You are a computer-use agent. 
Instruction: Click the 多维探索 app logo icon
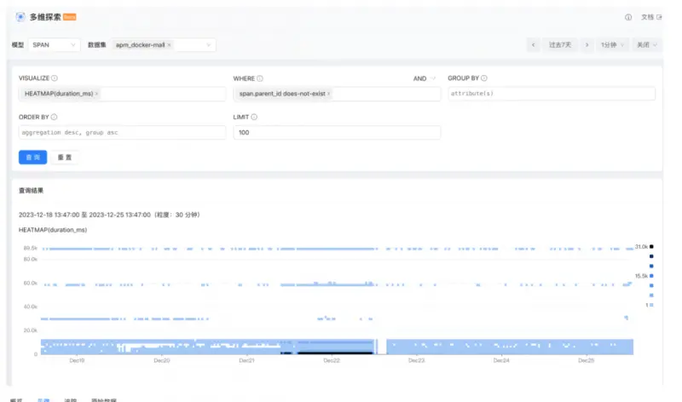point(20,17)
